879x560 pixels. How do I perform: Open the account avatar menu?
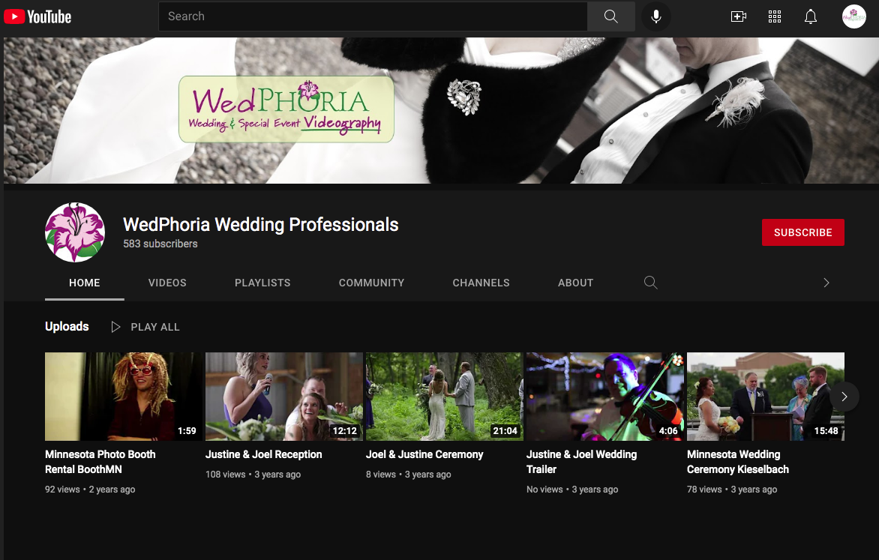[854, 16]
